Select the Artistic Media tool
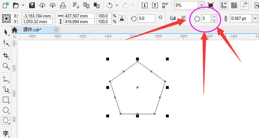259x138 pixels. (x=6, y=89)
